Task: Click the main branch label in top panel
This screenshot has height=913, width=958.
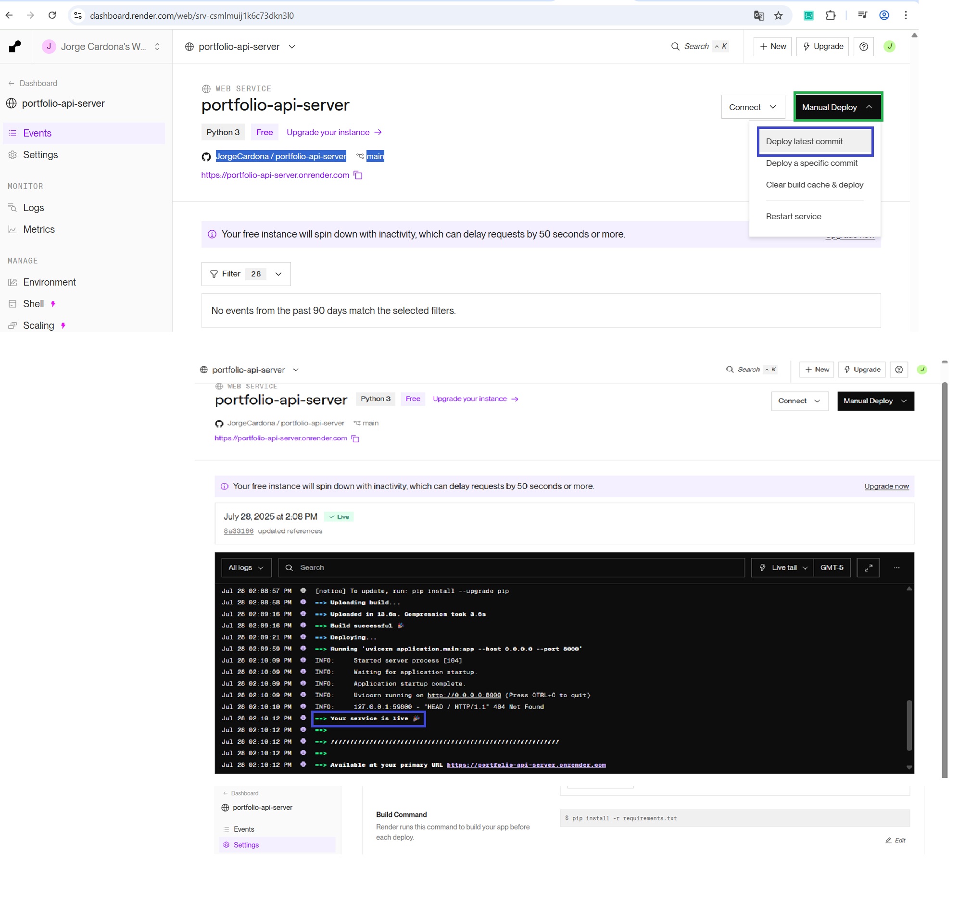Action: 375,156
